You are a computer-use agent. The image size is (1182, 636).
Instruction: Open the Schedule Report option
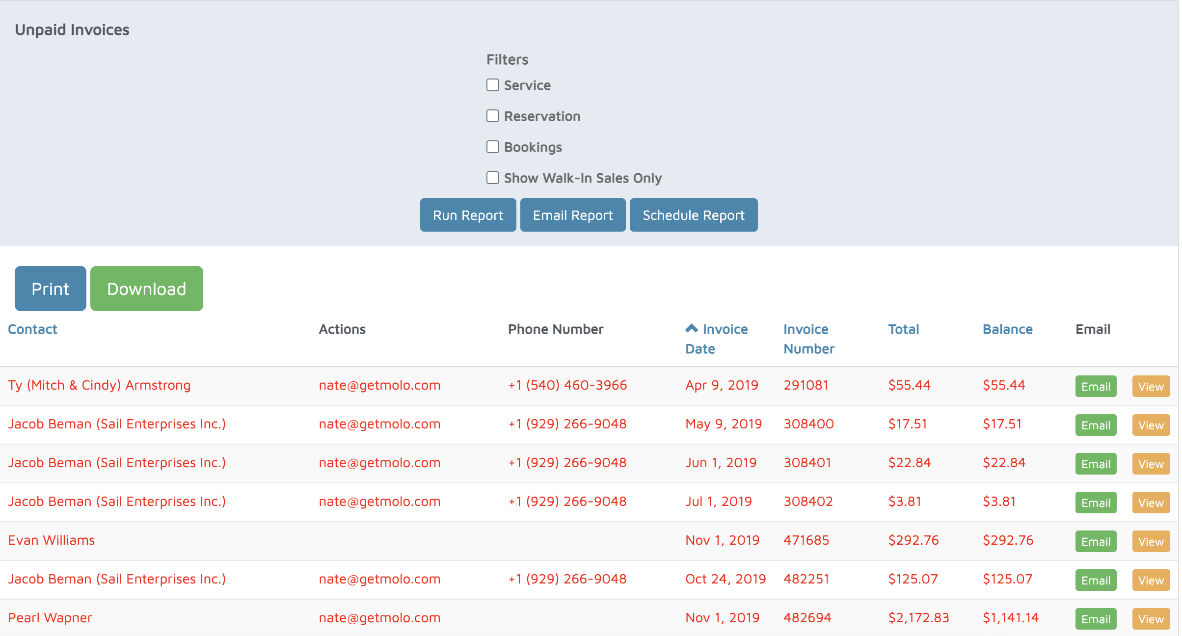(693, 215)
